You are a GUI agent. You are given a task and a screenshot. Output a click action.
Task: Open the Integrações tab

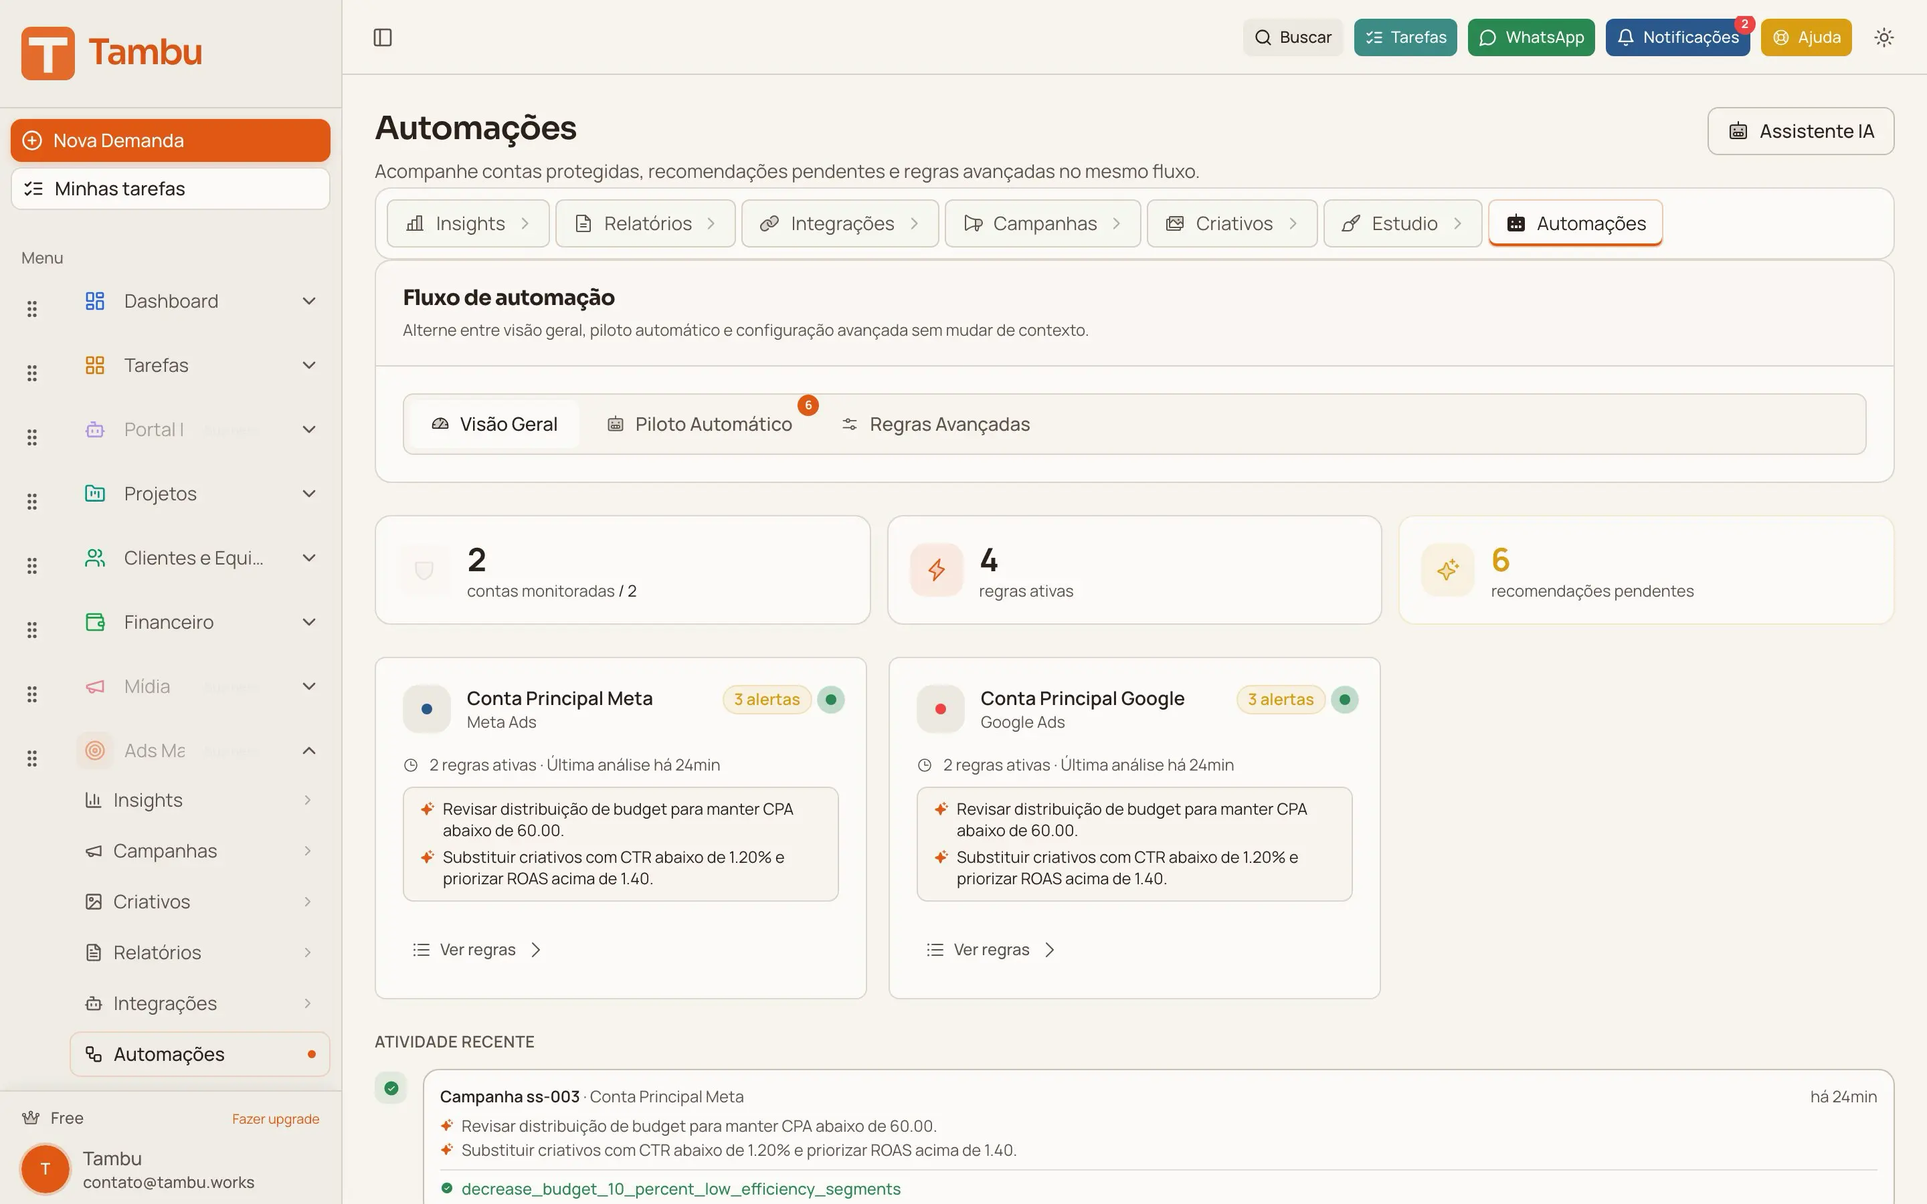pyautogui.click(x=839, y=224)
